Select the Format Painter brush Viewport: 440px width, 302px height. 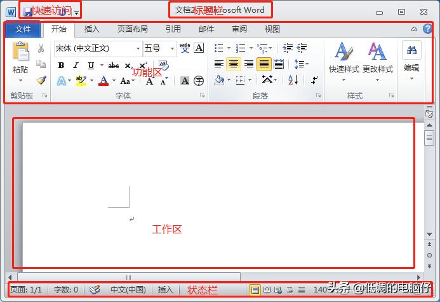click(x=41, y=80)
